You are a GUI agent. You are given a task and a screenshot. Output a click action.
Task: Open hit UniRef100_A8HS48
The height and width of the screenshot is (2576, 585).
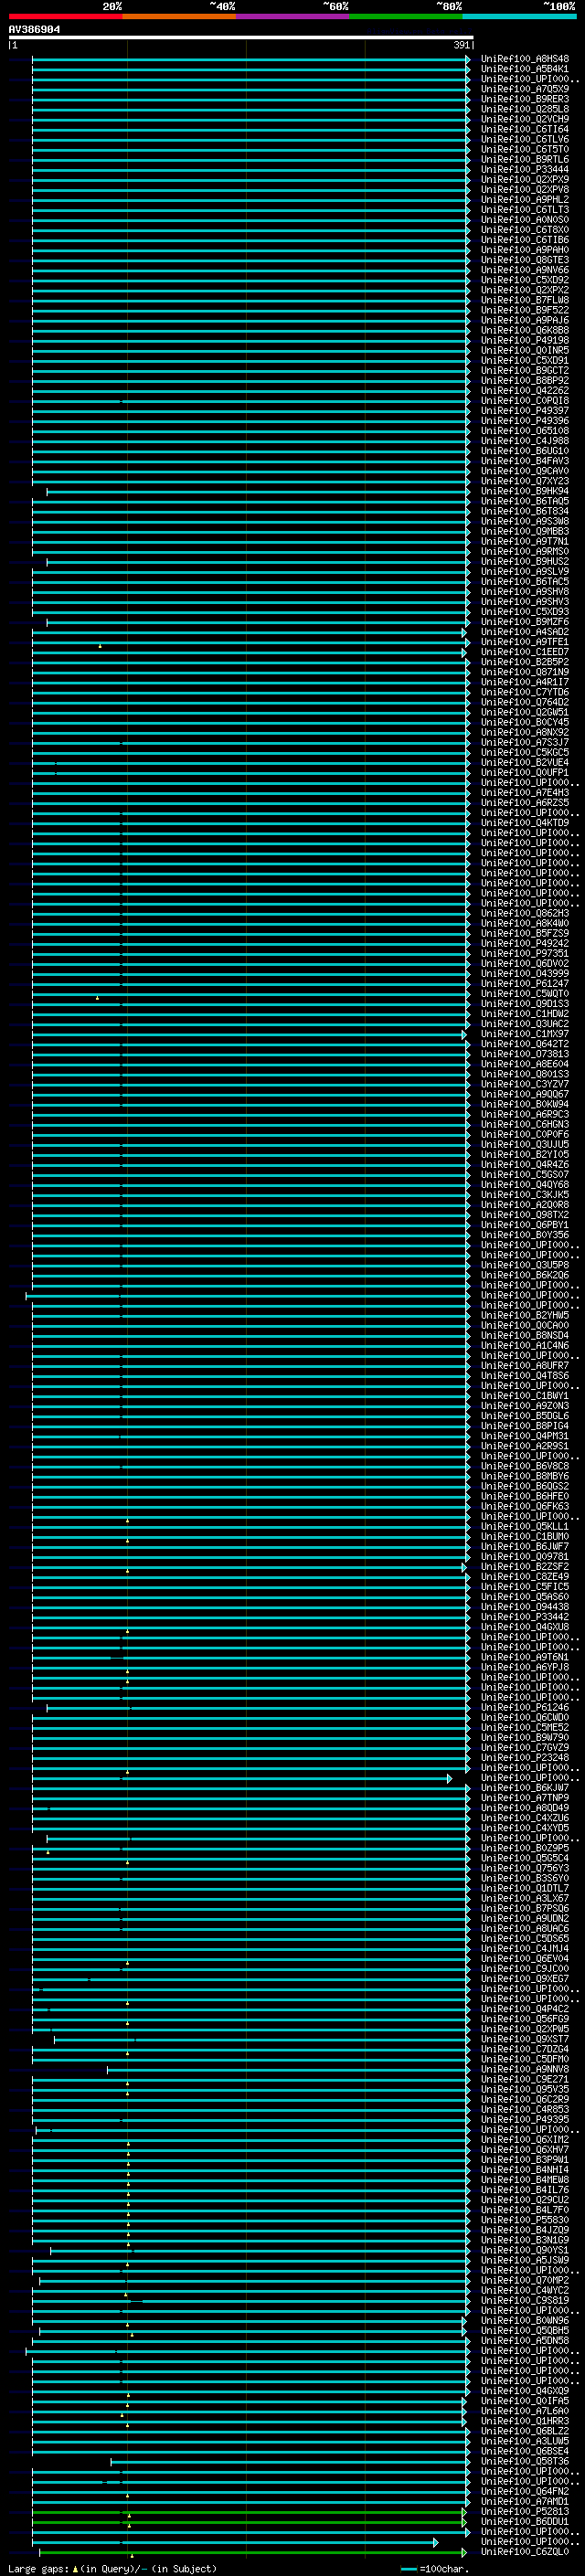coord(525,59)
